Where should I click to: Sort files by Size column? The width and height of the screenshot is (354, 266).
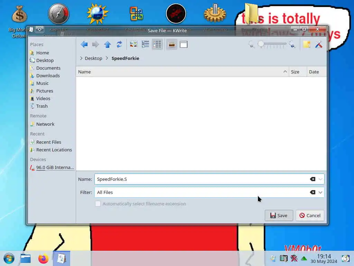298,72
